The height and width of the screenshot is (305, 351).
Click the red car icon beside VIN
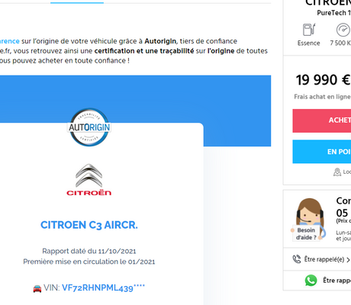point(37,288)
